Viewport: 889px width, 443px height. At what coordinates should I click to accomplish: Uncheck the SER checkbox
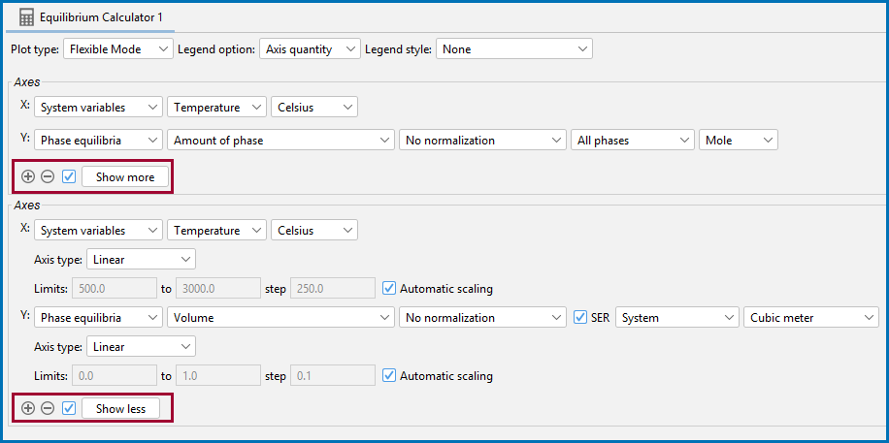coord(580,318)
